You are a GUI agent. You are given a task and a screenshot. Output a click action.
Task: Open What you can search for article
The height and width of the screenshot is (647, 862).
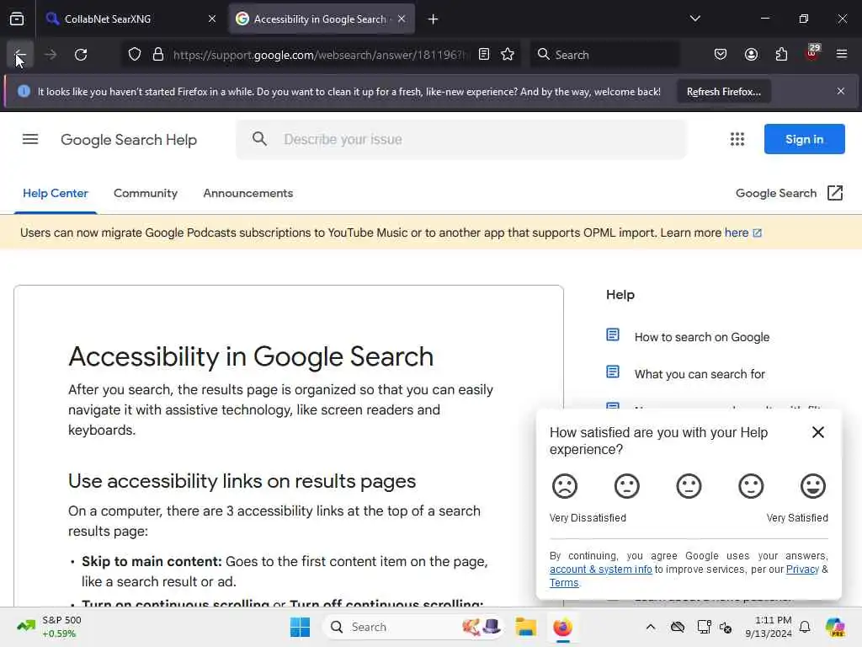click(x=700, y=374)
